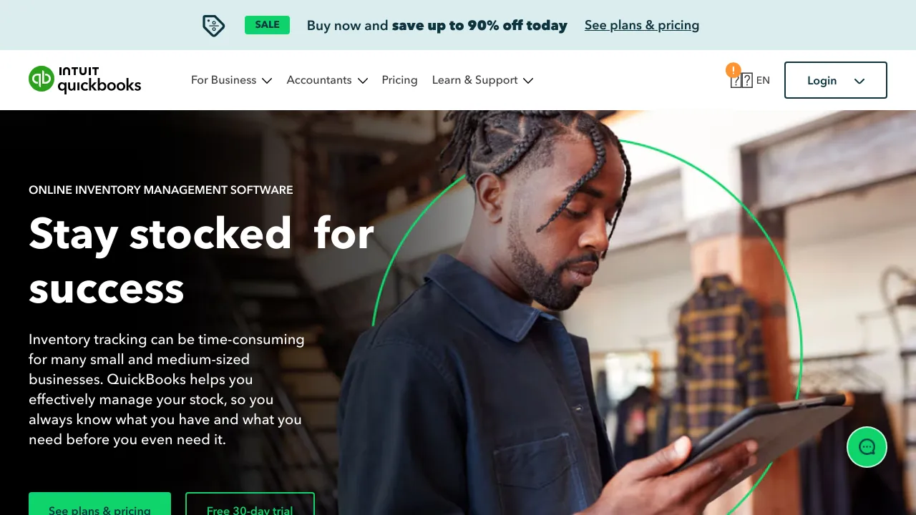
Task: Expand the Accountants dropdown chevron
Action: point(363,81)
